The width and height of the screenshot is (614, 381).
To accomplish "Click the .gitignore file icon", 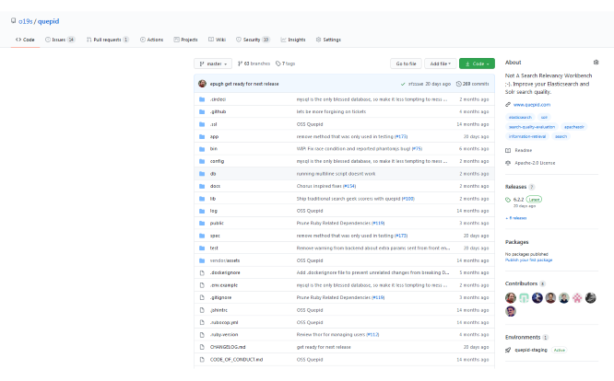I will pos(202,298).
